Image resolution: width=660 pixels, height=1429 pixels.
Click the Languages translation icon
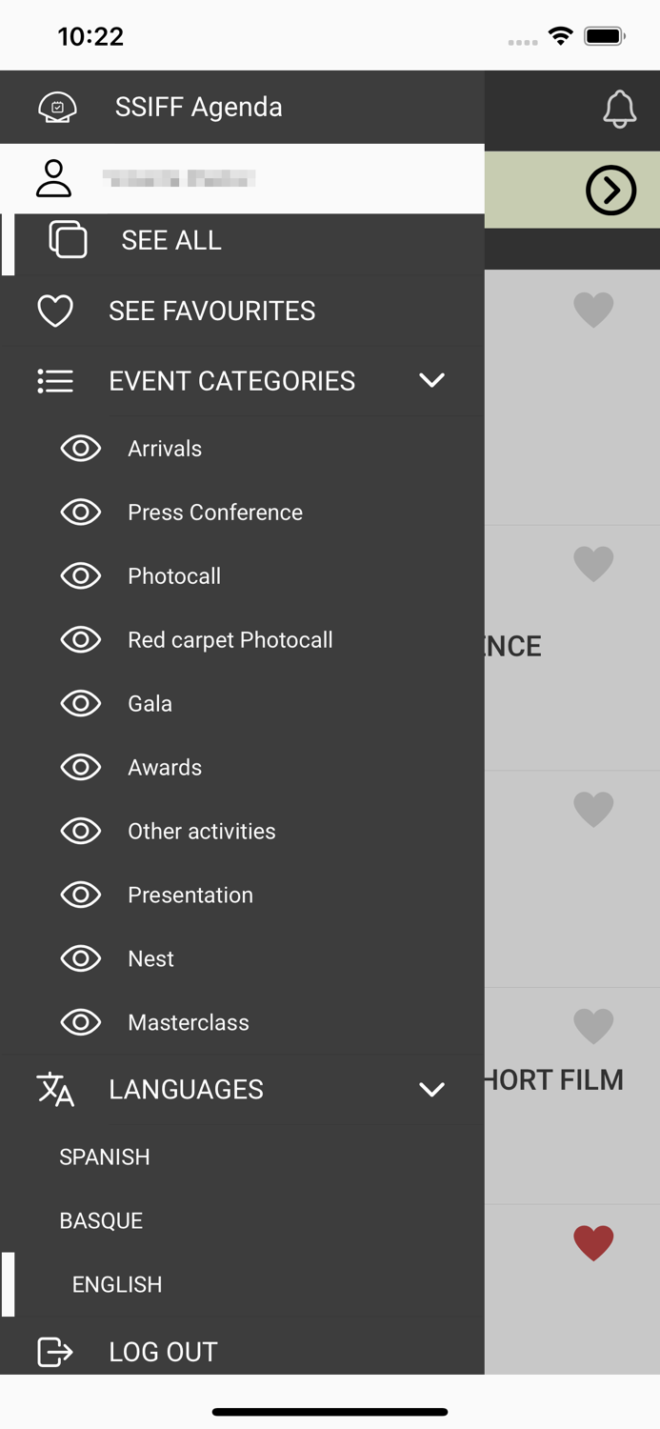[55, 1089]
